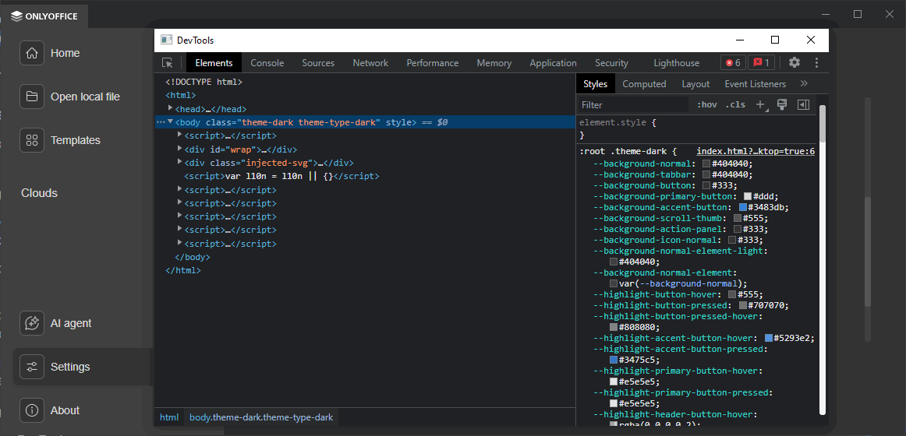Click the --highlight-accent-button-pressed #3475c5 swatch
906x436 pixels.
(x=614, y=359)
